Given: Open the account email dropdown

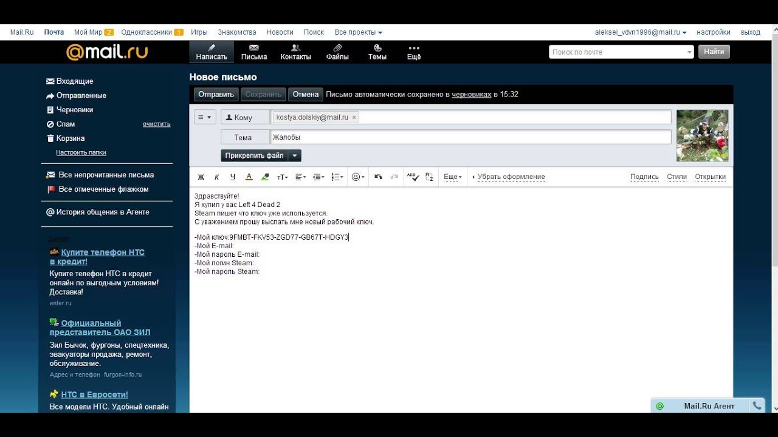Looking at the screenshot, I should (x=641, y=32).
